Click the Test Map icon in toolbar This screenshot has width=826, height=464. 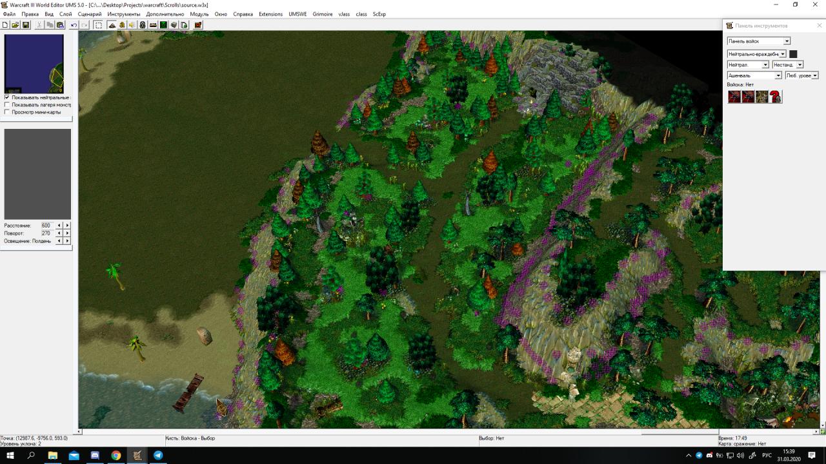[198, 25]
